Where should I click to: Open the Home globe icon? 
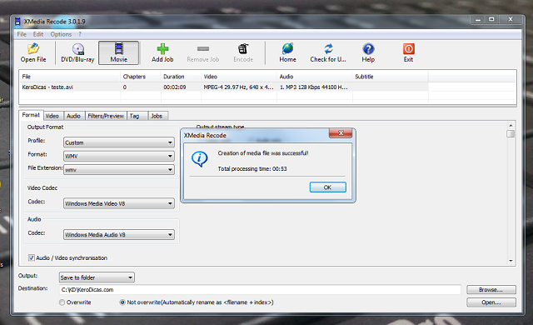pyautogui.click(x=287, y=49)
